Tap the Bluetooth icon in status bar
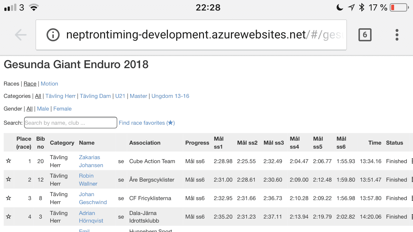 pos(362,7)
